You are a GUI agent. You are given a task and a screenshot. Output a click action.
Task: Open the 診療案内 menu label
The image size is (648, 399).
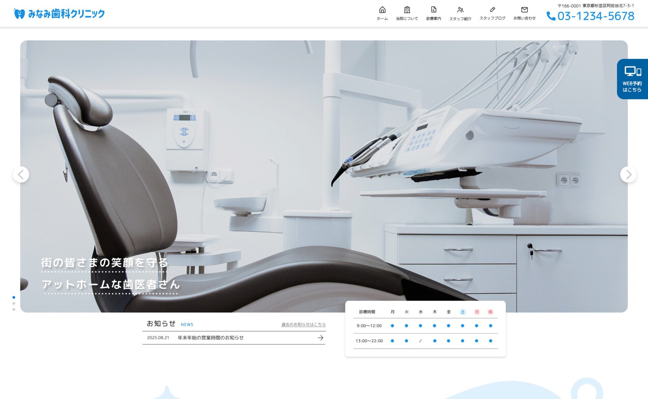pos(434,19)
